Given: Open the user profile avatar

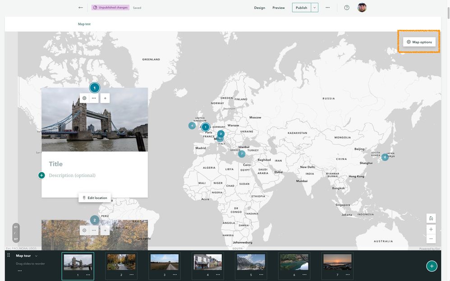Looking at the screenshot, I should 362,8.
